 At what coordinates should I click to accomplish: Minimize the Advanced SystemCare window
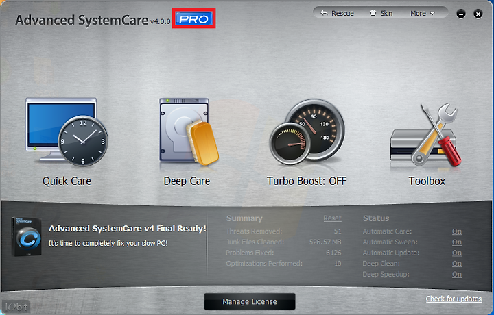461,14
